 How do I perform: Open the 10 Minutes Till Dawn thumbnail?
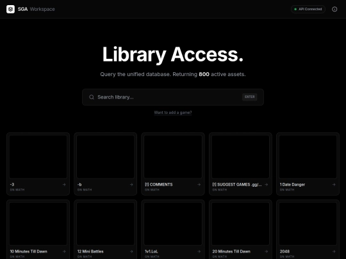38,224
